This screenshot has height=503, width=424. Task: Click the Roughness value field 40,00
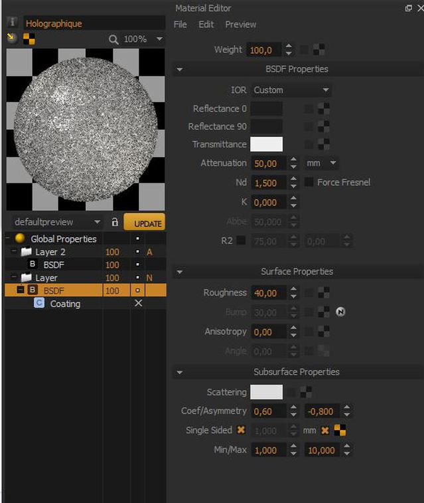[268, 293]
